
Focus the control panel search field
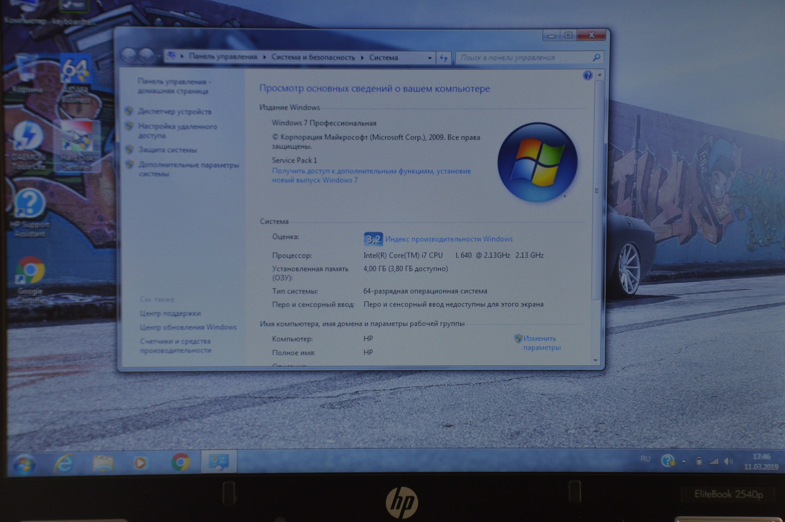tap(529, 58)
